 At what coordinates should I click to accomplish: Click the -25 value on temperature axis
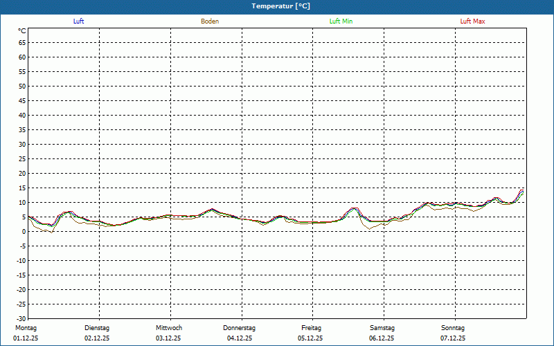pos(21,304)
